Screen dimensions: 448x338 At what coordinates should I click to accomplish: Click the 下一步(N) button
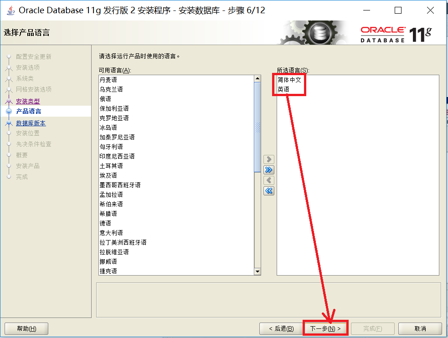[325, 328]
